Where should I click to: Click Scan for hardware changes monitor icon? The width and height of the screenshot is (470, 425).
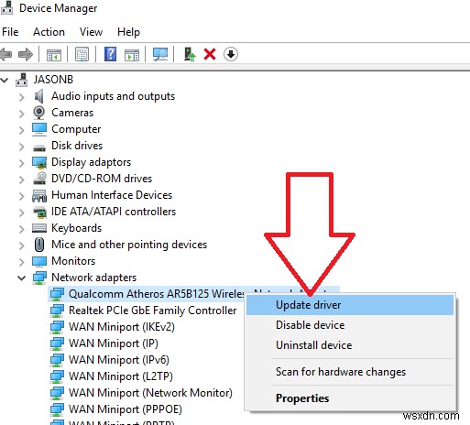click(x=160, y=55)
